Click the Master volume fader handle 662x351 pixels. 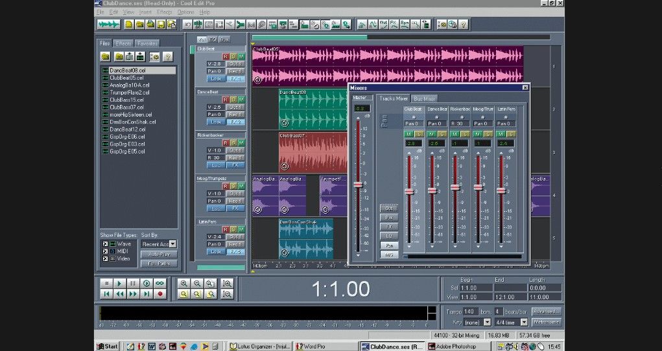(x=358, y=185)
